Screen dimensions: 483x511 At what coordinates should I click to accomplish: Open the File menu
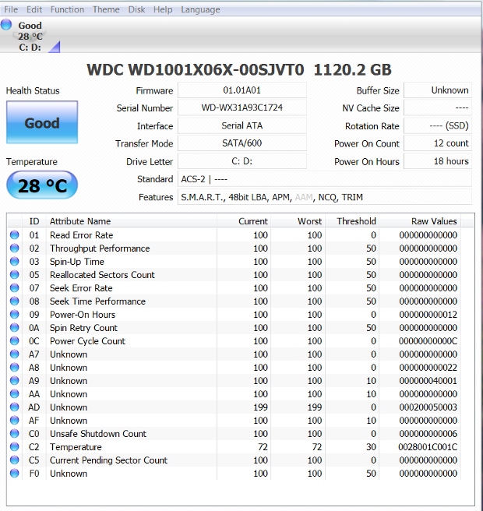point(11,9)
